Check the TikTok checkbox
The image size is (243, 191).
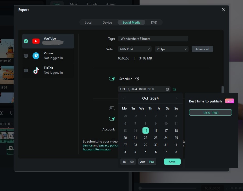pyautogui.click(x=26, y=70)
